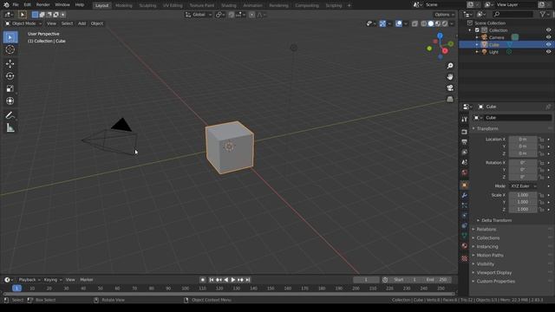Open the timeline Marker menu

coord(87,280)
